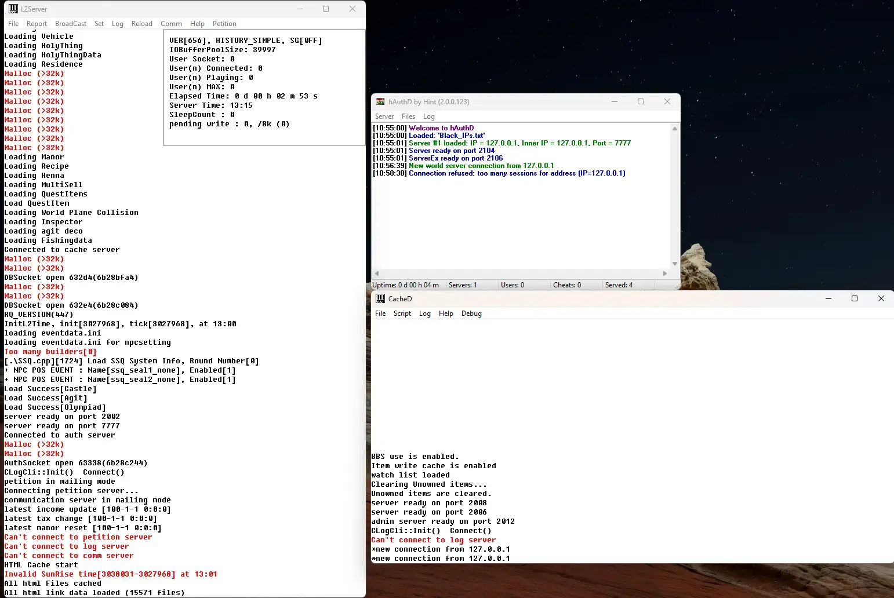Click 'Can't connect to petition server' line
Viewport: 894px width, 598px height.
pyautogui.click(x=78, y=537)
